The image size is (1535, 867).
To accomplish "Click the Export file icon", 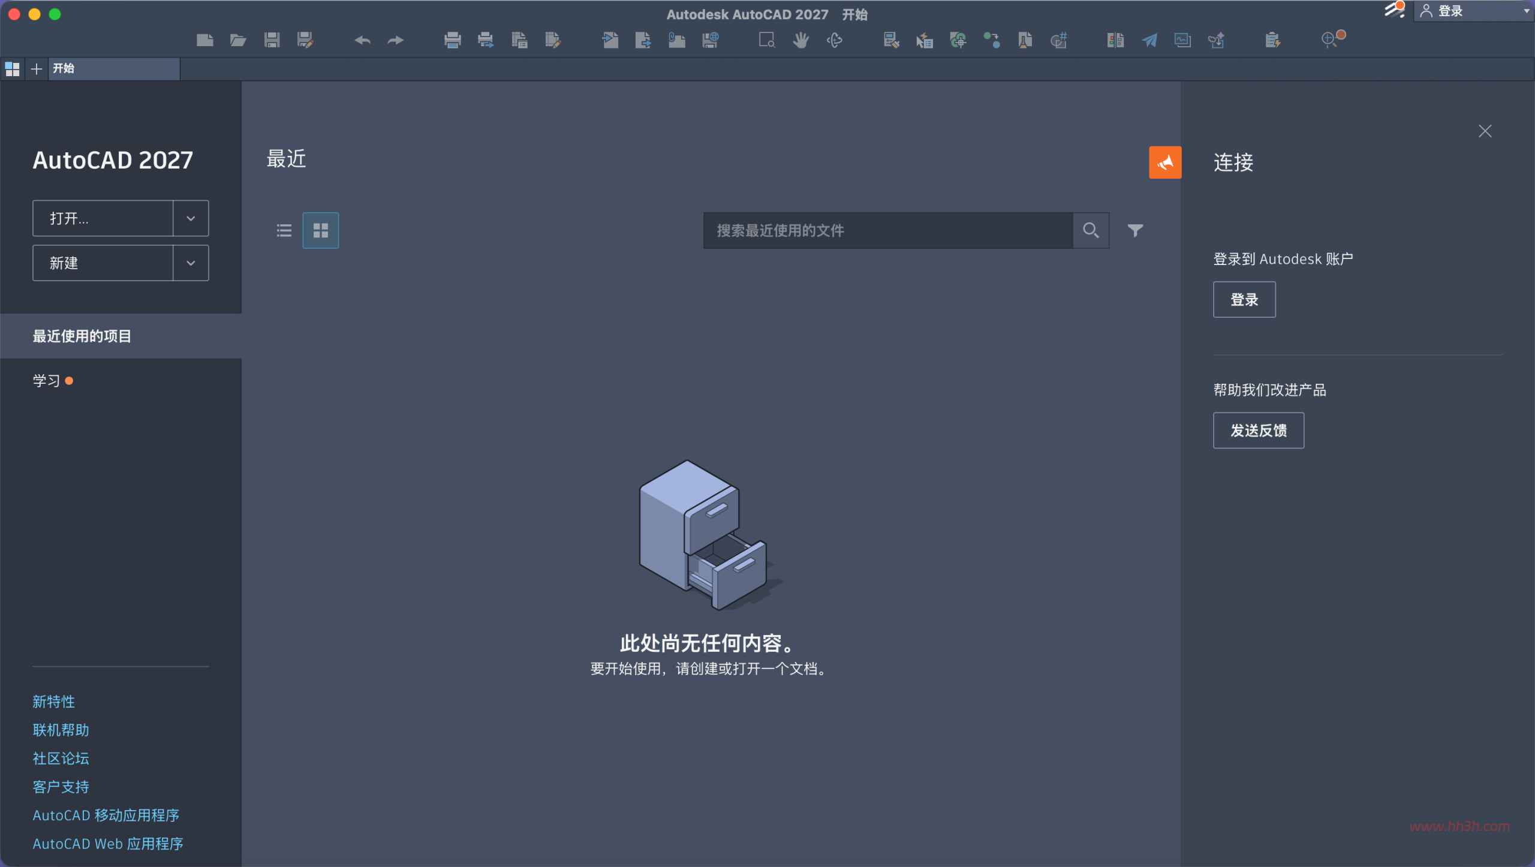I will [643, 40].
